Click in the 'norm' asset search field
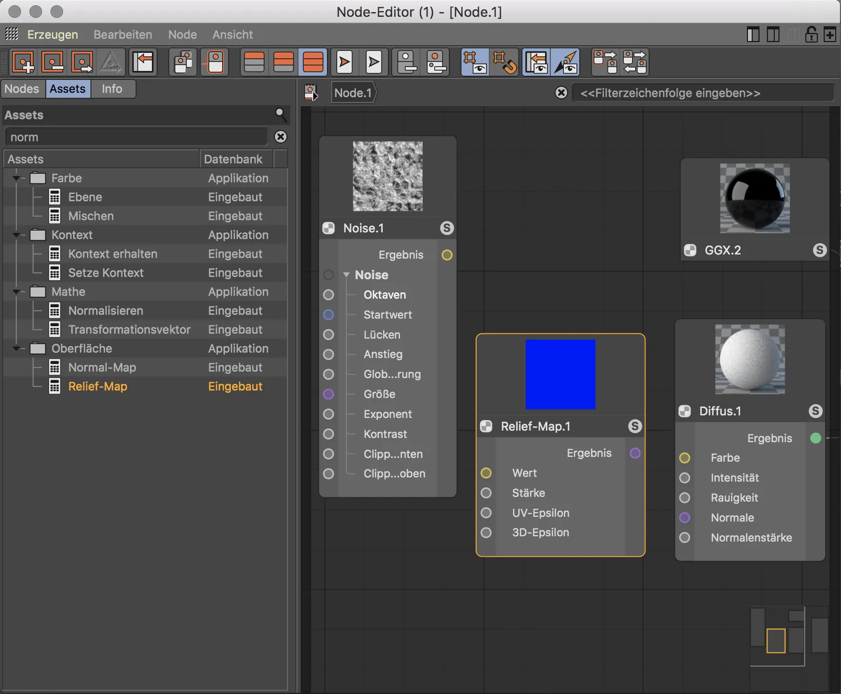Viewport: 841px width, 694px height. [x=137, y=137]
